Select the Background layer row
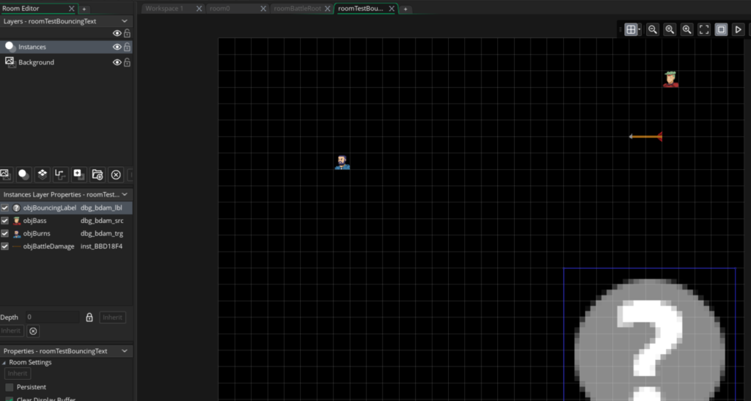The height and width of the screenshot is (401, 751). [x=67, y=62]
